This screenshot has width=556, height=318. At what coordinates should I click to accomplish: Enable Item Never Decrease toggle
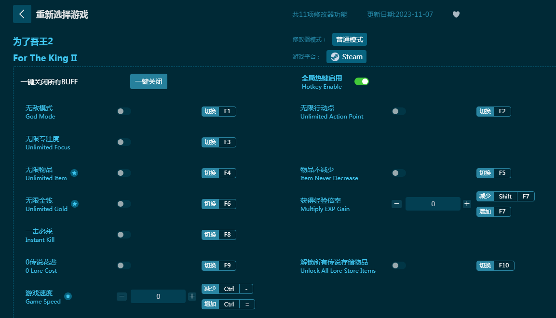(x=399, y=173)
